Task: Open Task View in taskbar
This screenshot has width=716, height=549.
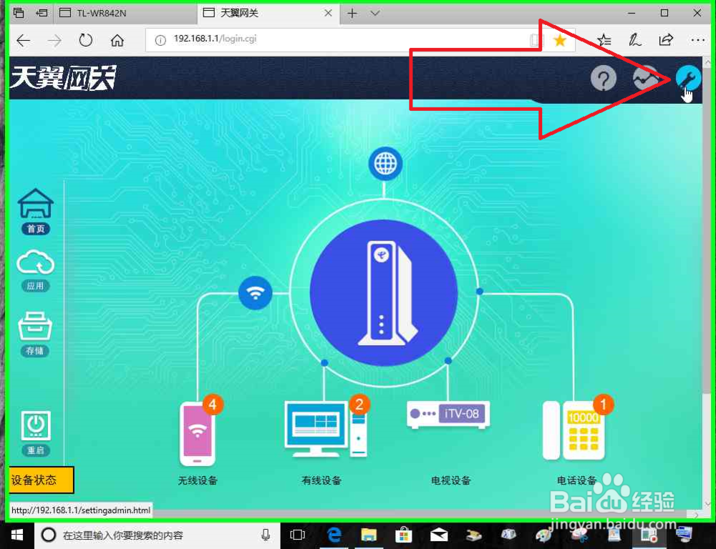Action: (297, 535)
